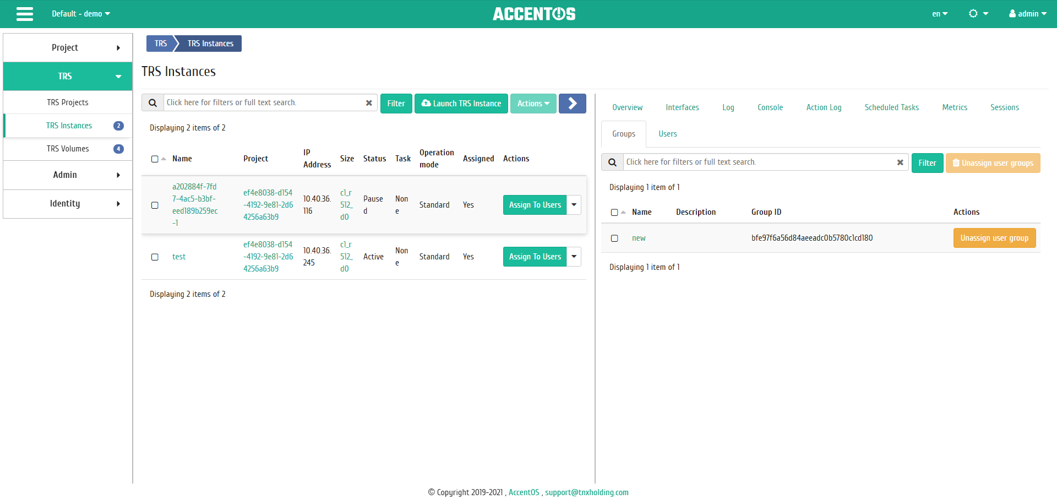
Task: Expand the Project sidebar section
Action: coord(68,47)
